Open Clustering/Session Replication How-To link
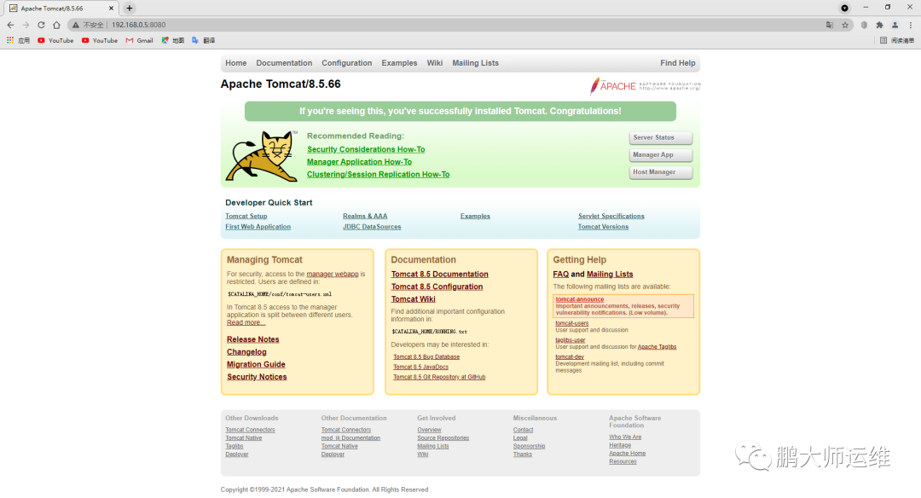Screen dimensions: 921x498 coord(379,175)
